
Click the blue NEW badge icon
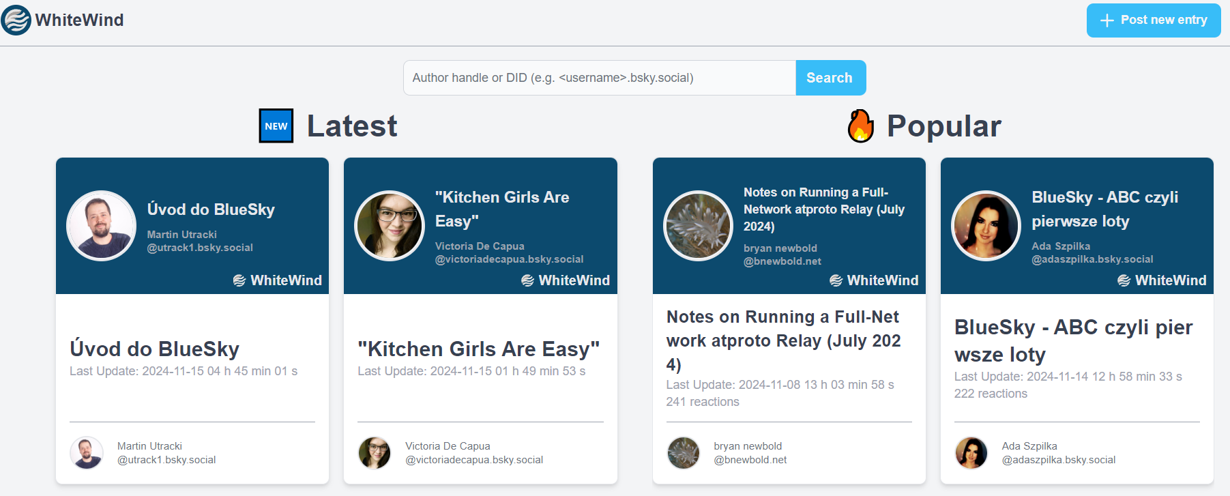tap(276, 126)
